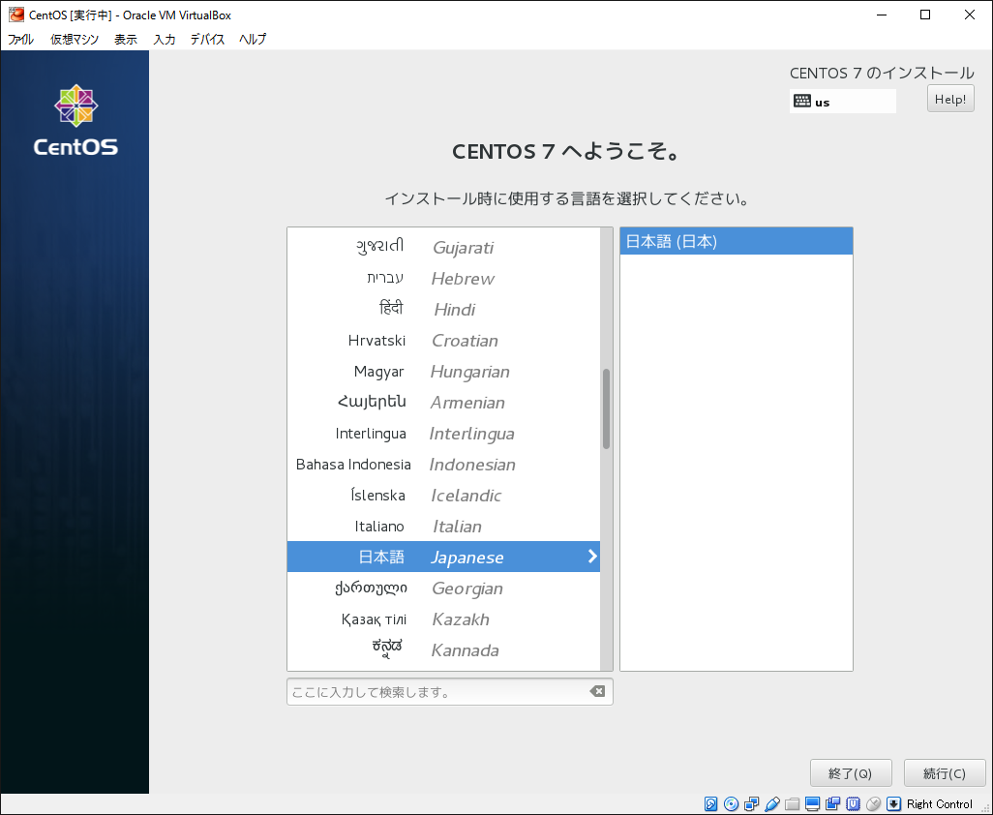Viewport: 993px width, 815px height.
Task: Clear the language search field with the X
Action: (598, 691)
